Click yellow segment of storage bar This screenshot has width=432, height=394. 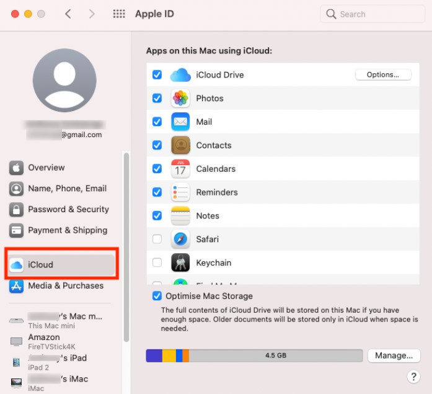[x=169, y=356]
